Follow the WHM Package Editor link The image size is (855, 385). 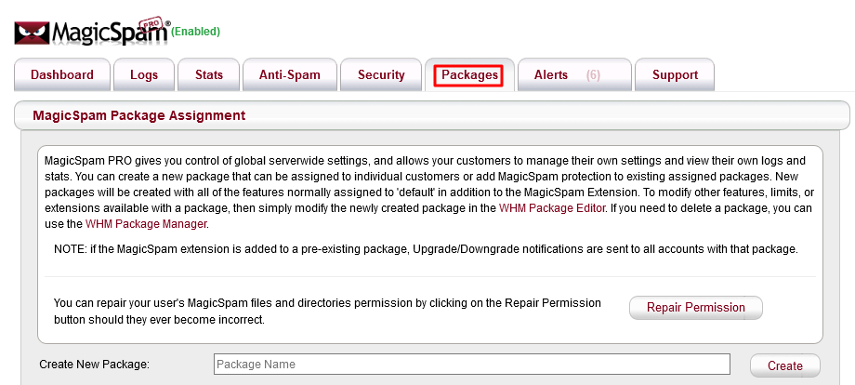click(552, 207)
